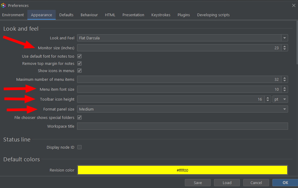Confirm preferences with OK button
This screenshot has width=298, height=188.
[x=285, y=183]
